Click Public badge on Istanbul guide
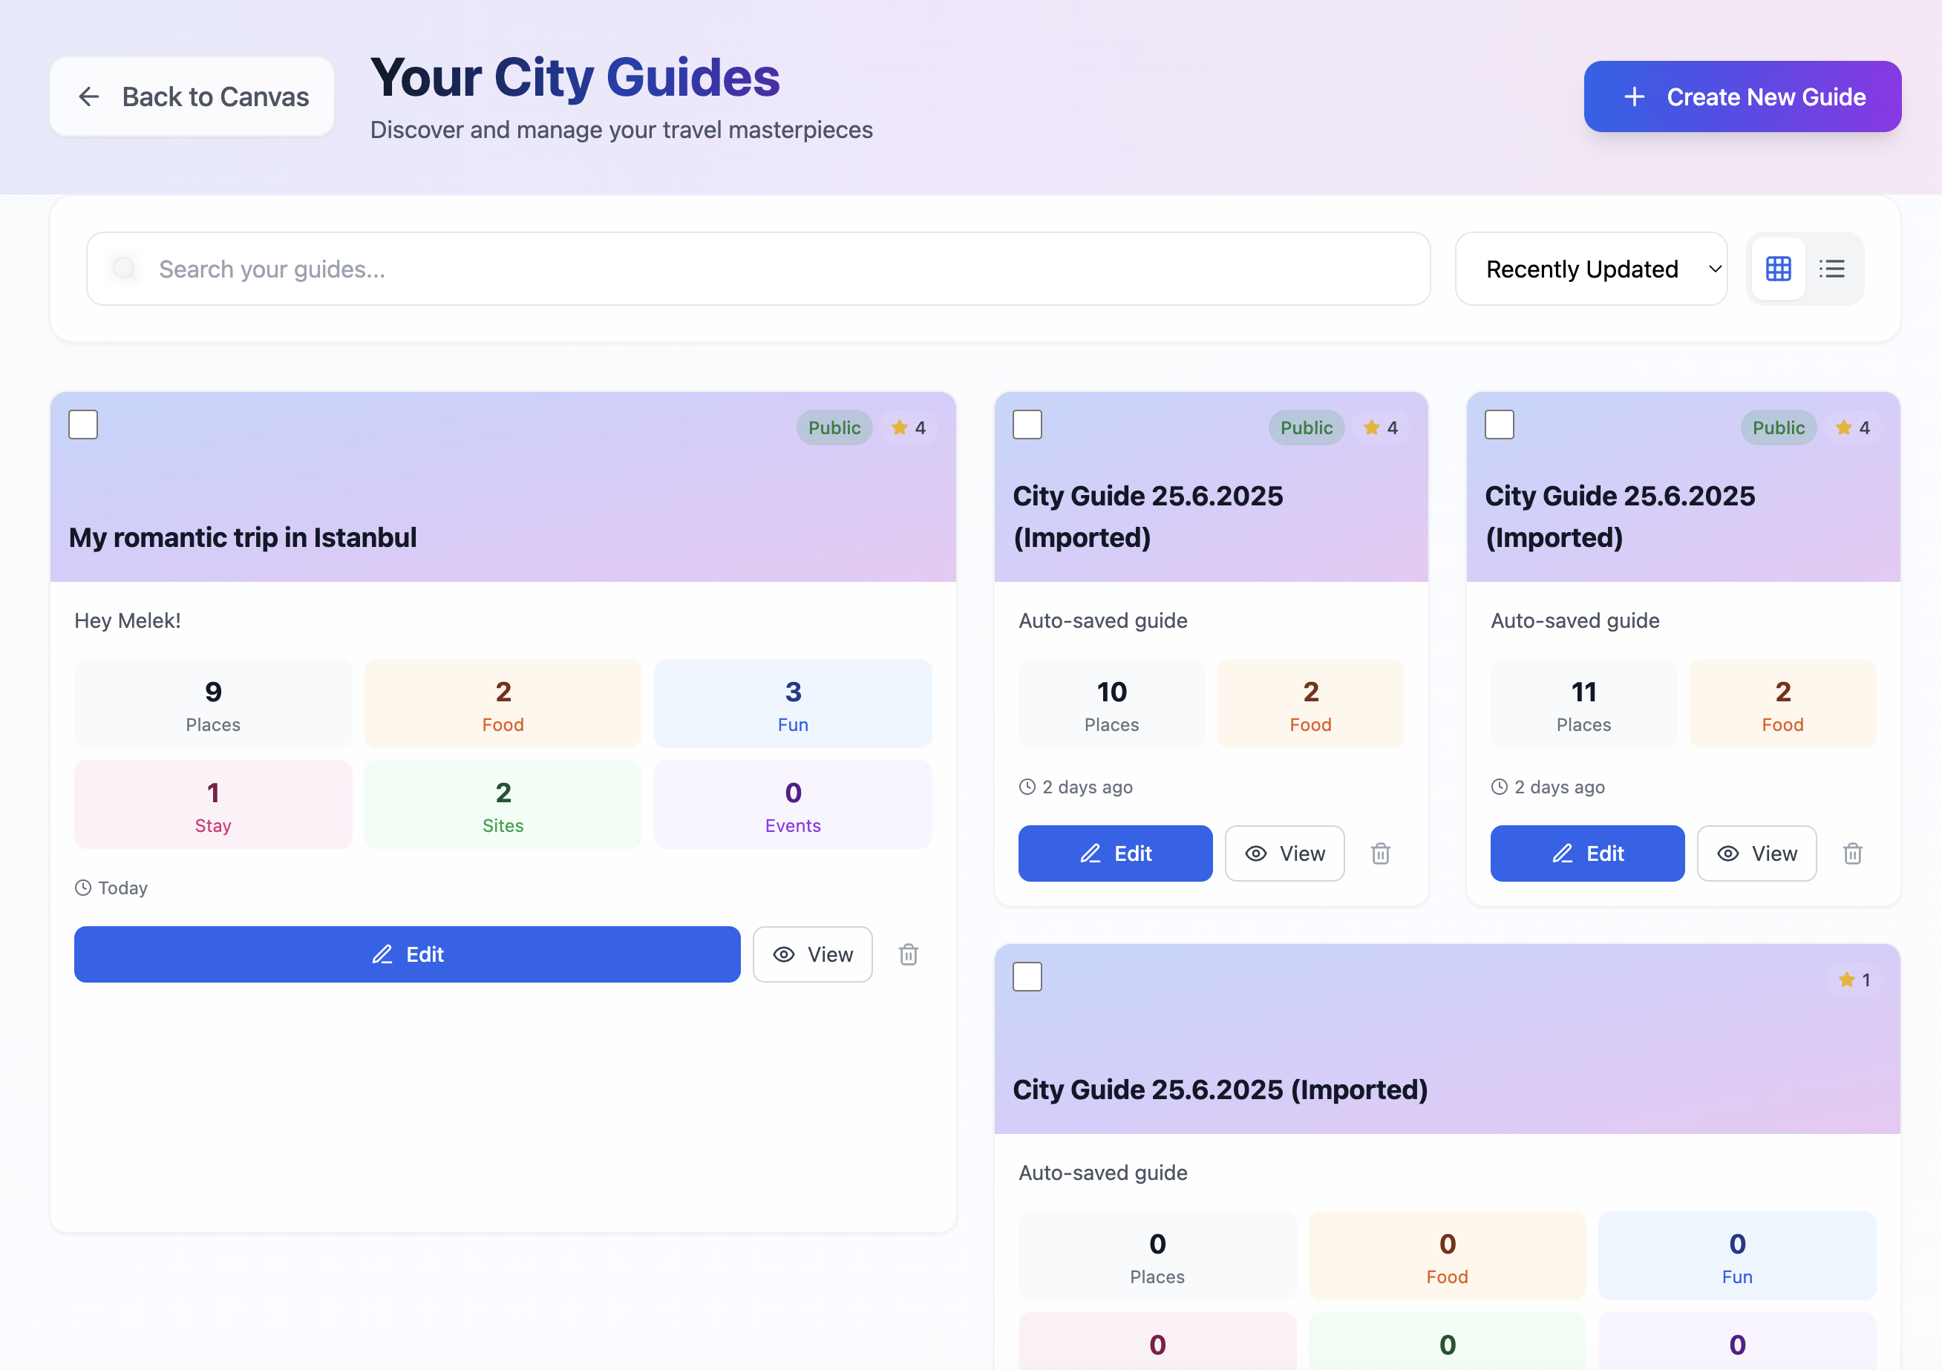 click(x=834, y=428)
